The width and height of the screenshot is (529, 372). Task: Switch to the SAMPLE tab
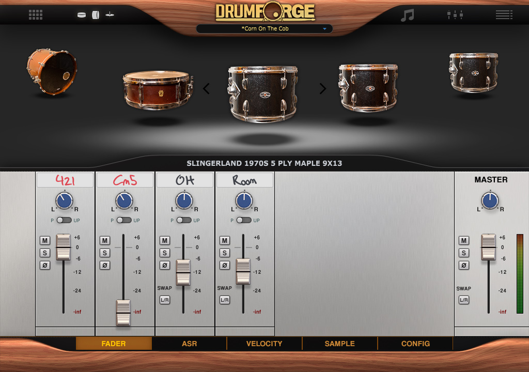tap(340, 344)
